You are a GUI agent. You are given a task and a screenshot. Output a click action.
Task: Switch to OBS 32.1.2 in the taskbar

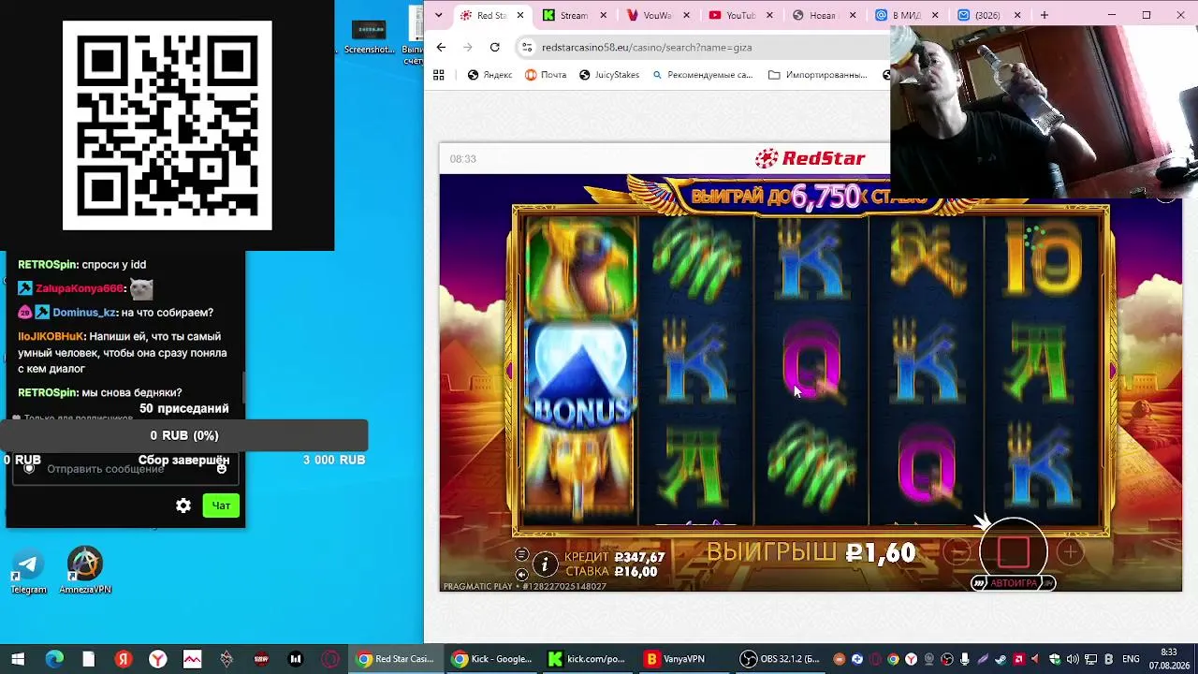click(781, 659)
